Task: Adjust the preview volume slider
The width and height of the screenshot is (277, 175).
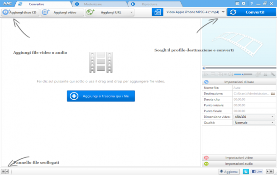Action: pos(243,74)
